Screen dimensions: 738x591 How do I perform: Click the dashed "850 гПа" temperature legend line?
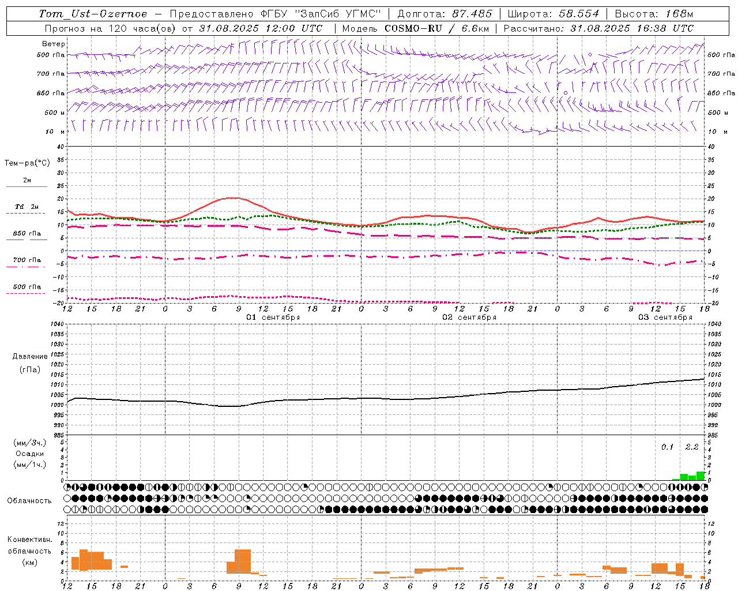tap(27, 240)
